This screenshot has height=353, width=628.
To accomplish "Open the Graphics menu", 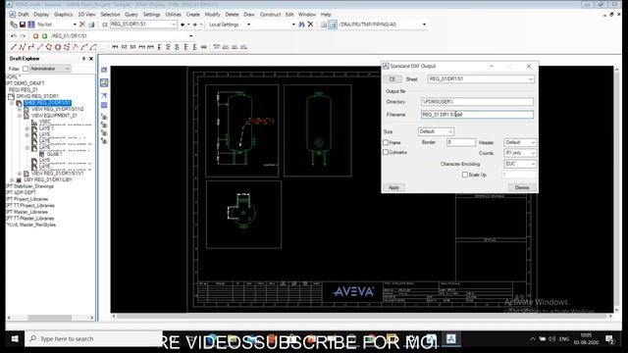I will click(63, 15).
